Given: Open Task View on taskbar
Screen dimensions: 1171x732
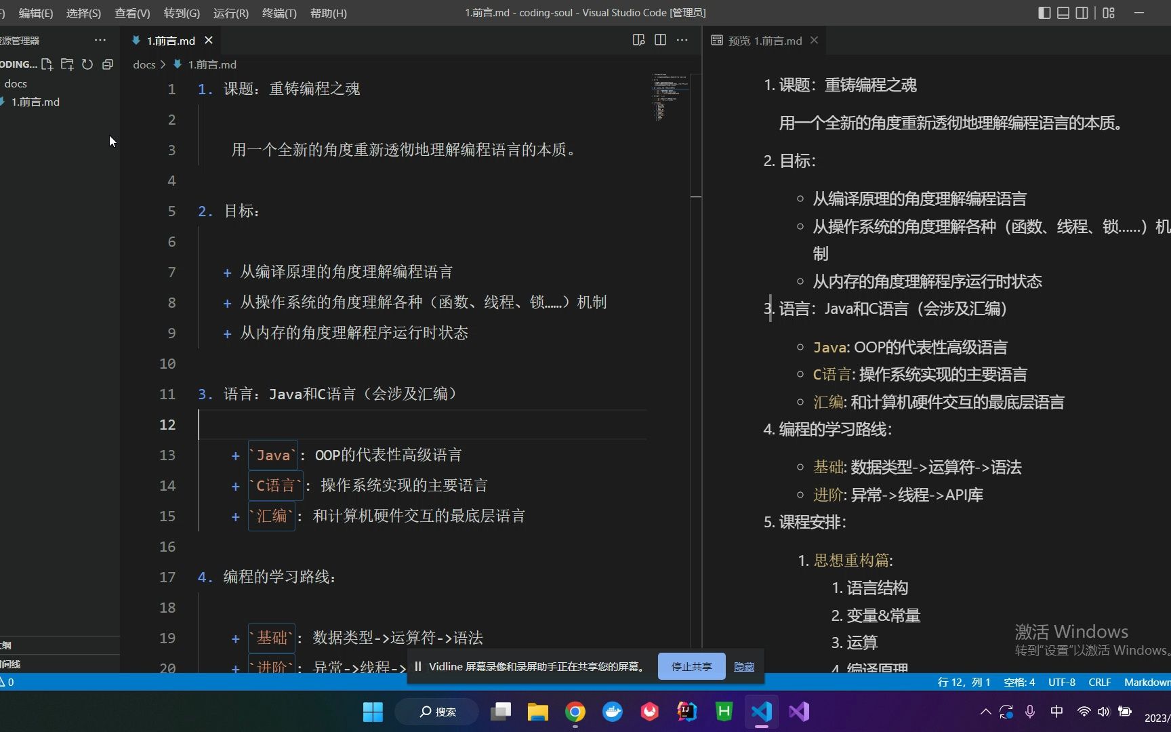Looking at the screenshot, I should [501, 712].
